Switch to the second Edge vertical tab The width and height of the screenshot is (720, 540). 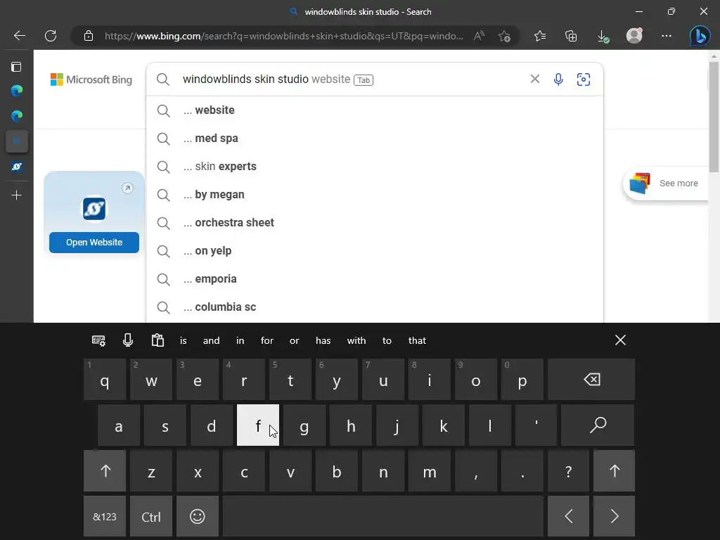pyautogui.click(x=17, y=116)
